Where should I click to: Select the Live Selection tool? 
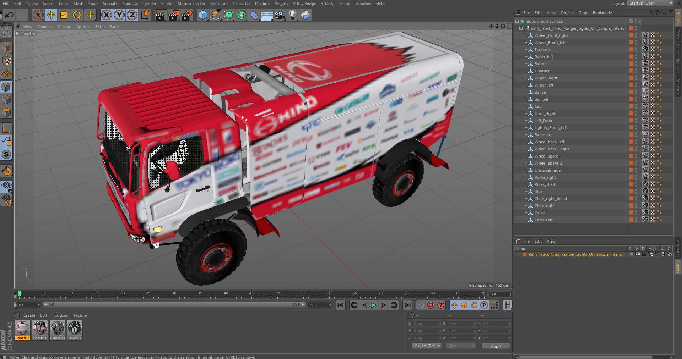38,15
